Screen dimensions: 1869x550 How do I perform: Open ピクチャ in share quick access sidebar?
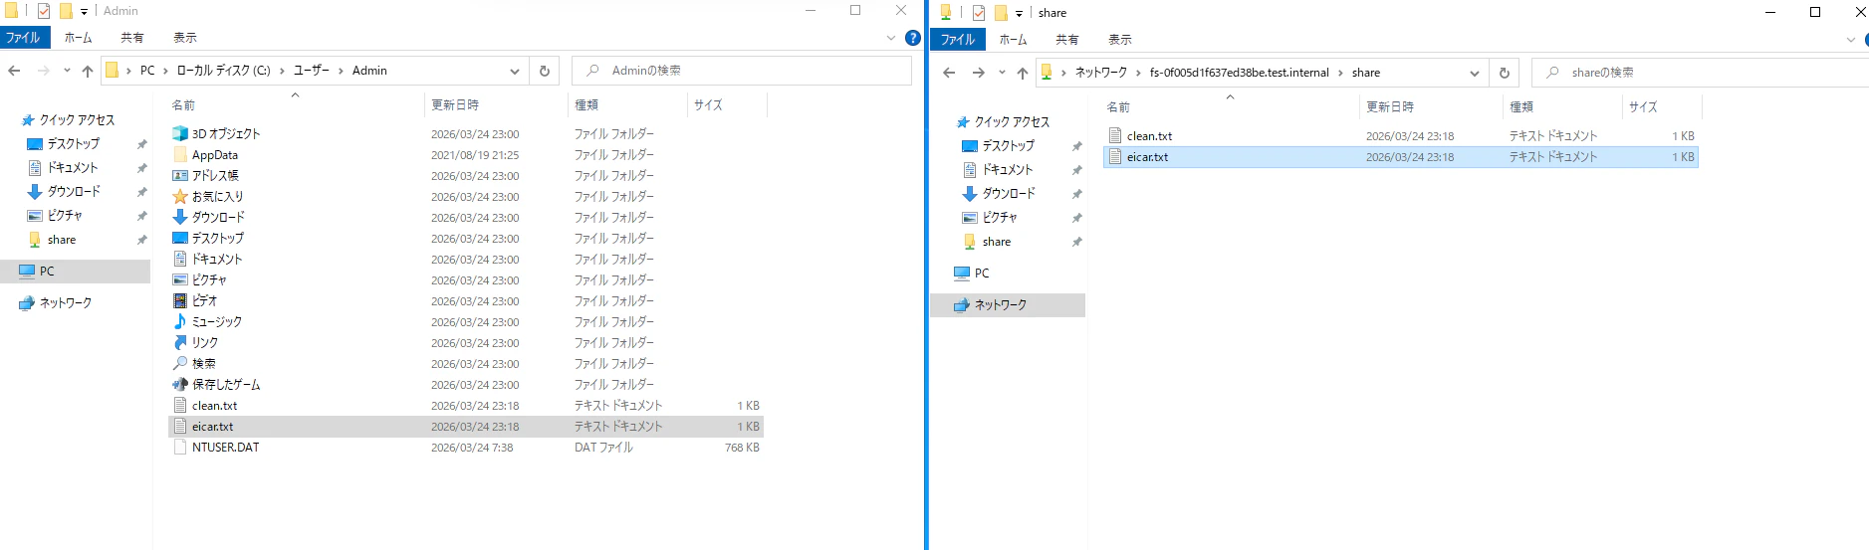point(1000,217)
